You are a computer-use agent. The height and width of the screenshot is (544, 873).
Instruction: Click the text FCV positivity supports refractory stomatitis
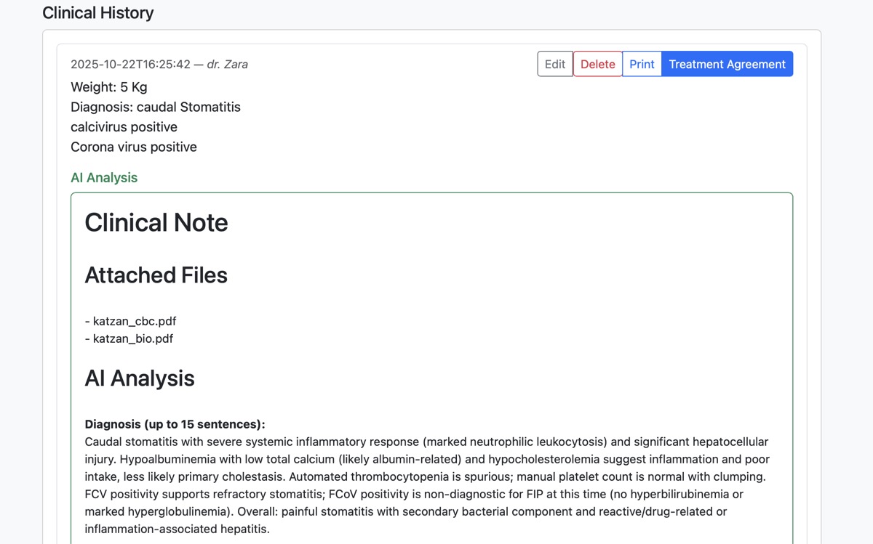tap(205, 494)
